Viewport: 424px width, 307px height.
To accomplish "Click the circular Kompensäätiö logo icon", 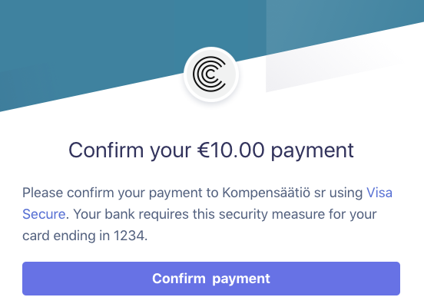I will point(211,74).
